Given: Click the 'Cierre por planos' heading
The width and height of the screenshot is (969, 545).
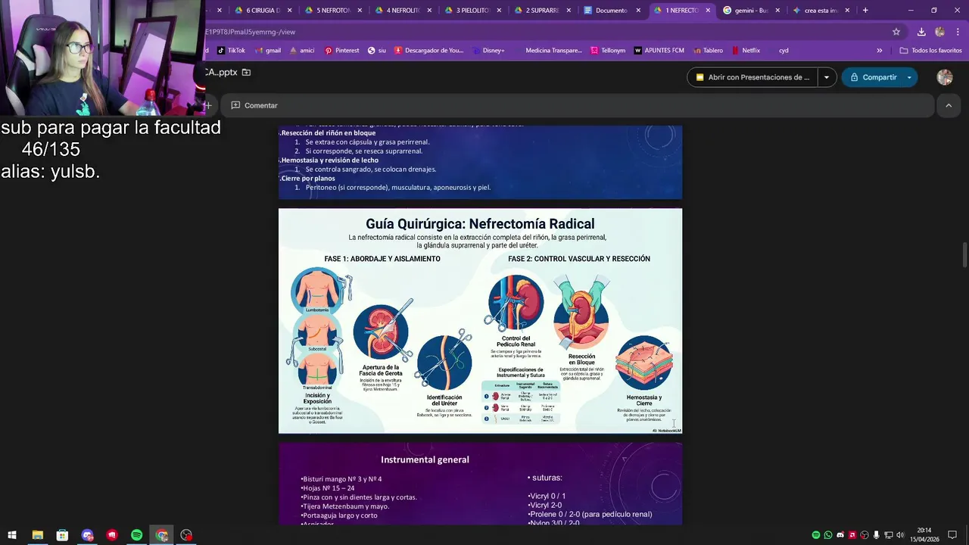Looking at the screenshot, I should pyautogui.click(x=307, y=179).
